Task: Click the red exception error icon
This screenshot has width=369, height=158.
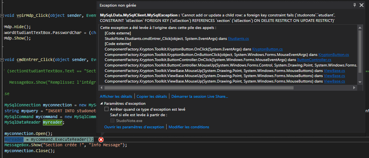Action: tap(101, 140)
